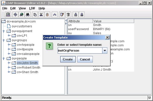Click the scissors cut icon
The width and height of the screenshot is (153, 101).
(41, 15)
